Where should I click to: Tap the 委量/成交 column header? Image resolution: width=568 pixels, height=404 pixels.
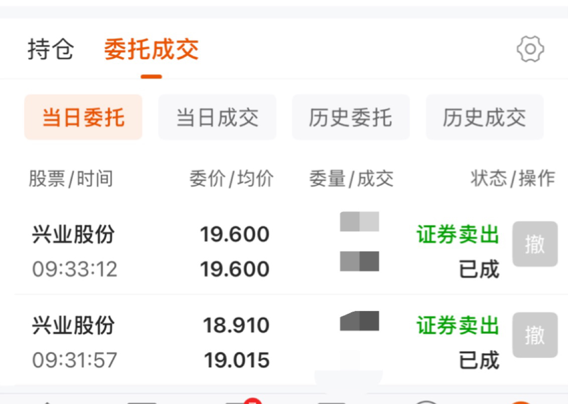tap(351, 179)
